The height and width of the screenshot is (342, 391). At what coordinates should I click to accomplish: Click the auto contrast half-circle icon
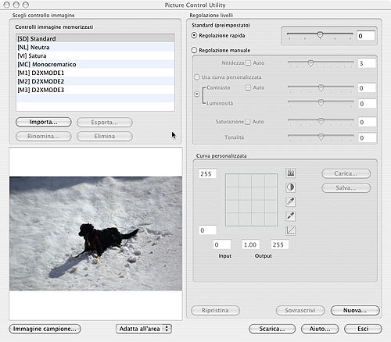tap(291, 187)
